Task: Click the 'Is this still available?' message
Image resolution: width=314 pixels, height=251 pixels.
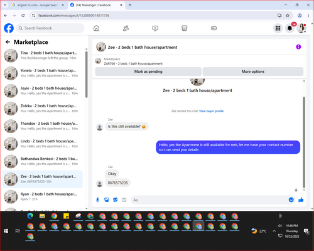Action: pyautogui.click(x=127, y=127)
